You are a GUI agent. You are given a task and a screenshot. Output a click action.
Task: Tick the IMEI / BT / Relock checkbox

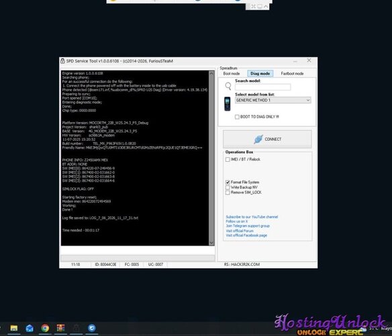pyautogui.click(x=228, y=159)
